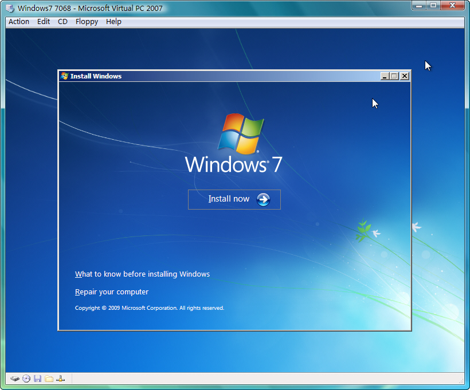Click the Install Windows title bar

[x=234, y=76]
